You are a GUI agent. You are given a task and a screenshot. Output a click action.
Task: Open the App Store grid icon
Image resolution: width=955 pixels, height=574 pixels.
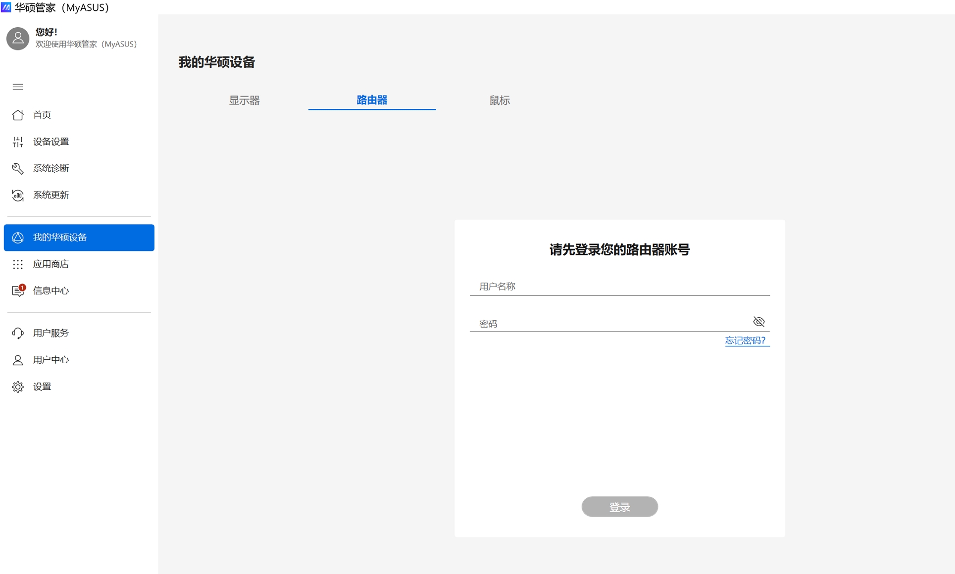pyautogui.click(x=18, y=264)
